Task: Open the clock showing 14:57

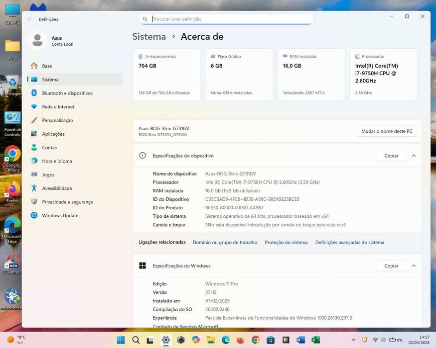Action: (x=419, y=340)
